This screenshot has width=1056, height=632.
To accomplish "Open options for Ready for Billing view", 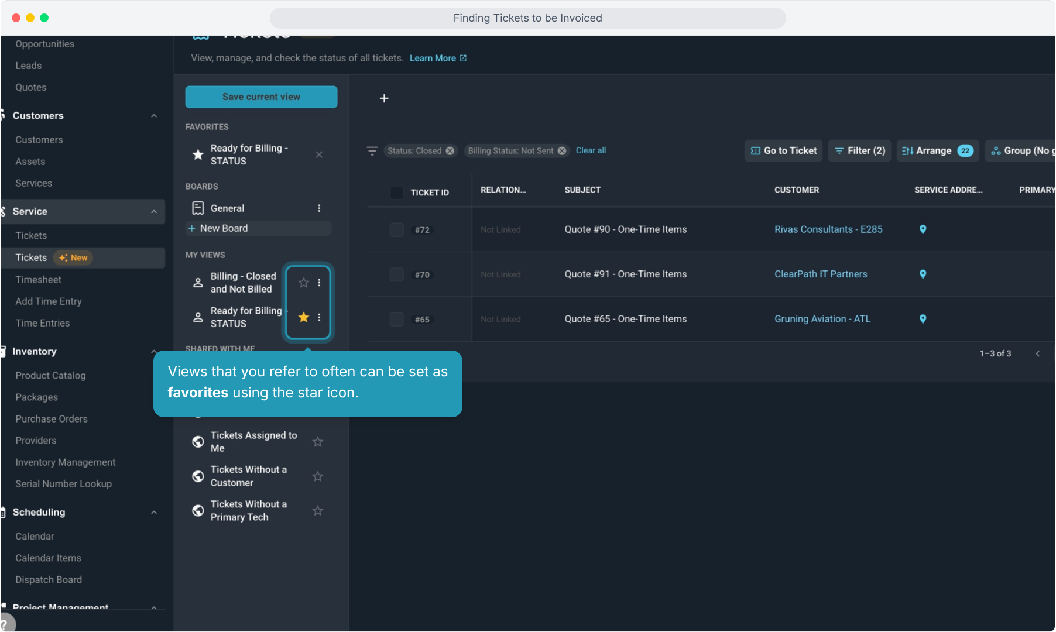I will [319, 317].
